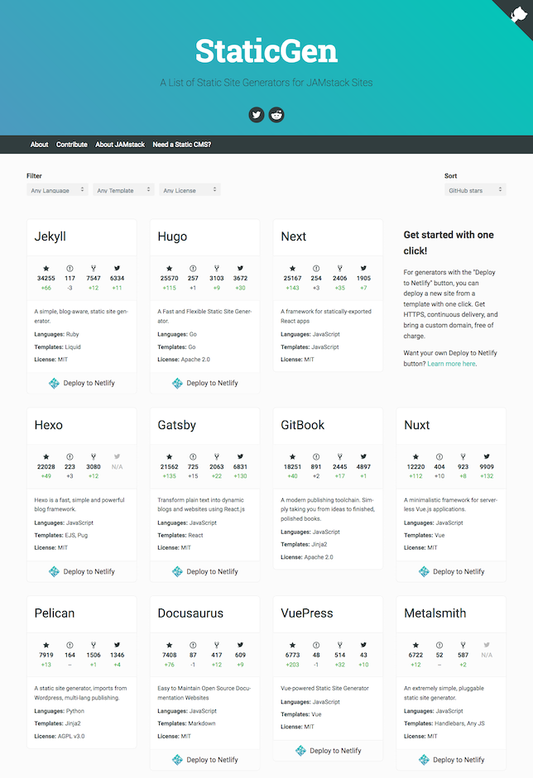Click the fork icon on Docusaurus card
Image resolution: width=533 pixels, height=778 pixels.
217,646
